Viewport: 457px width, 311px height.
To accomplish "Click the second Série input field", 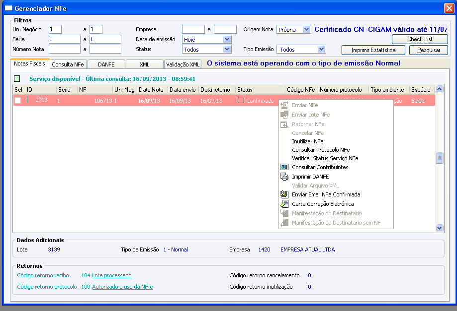I will tap(105, 39).
